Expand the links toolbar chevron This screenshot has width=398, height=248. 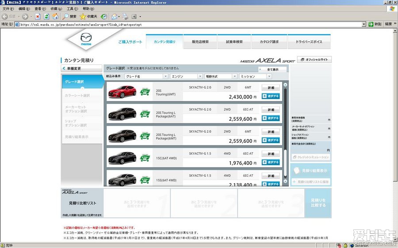(x=395, y=24)
